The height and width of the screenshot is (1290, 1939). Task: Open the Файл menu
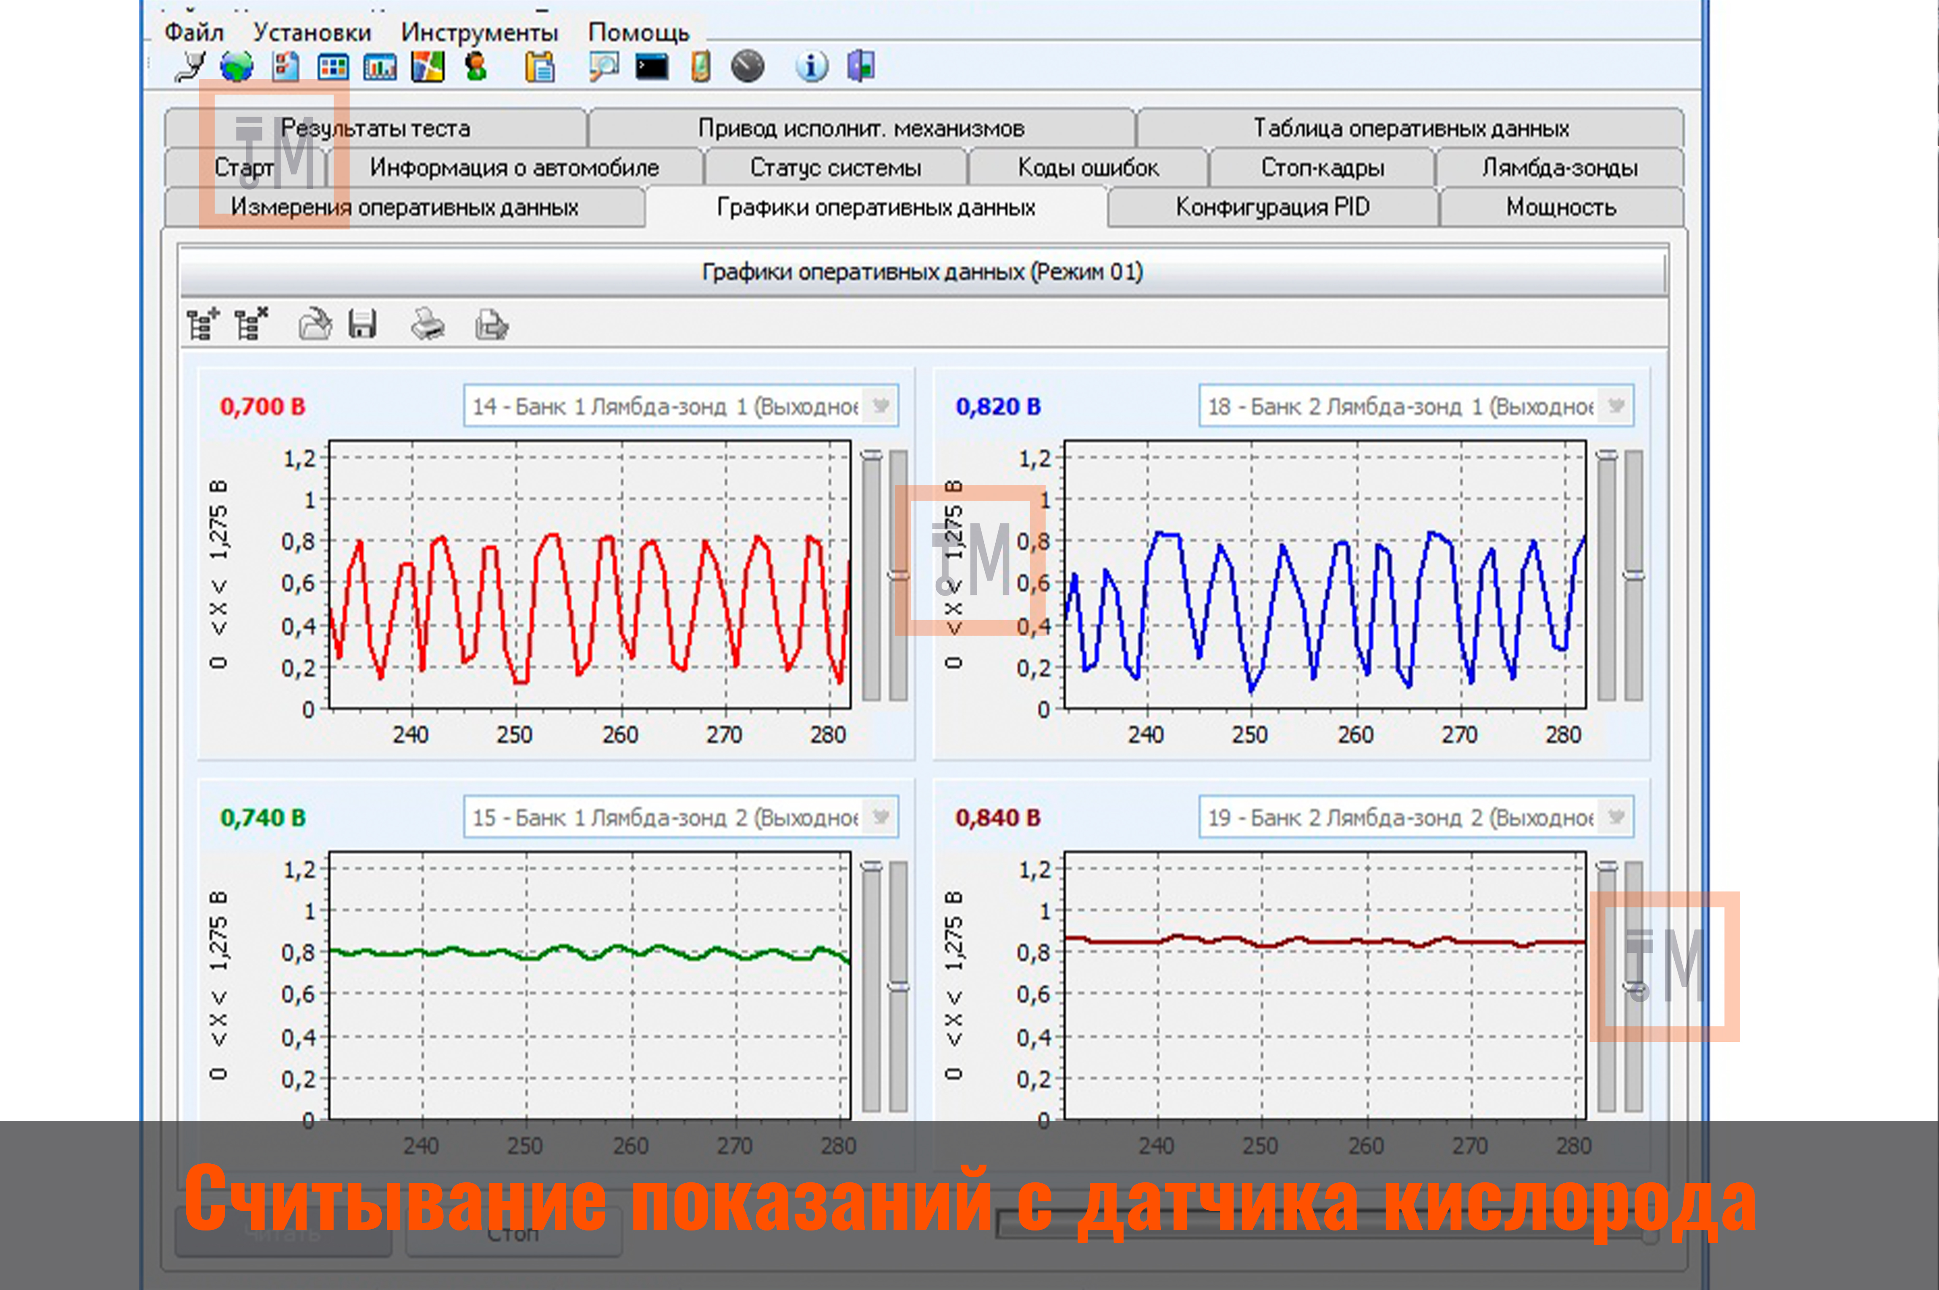tap(194, 32)
